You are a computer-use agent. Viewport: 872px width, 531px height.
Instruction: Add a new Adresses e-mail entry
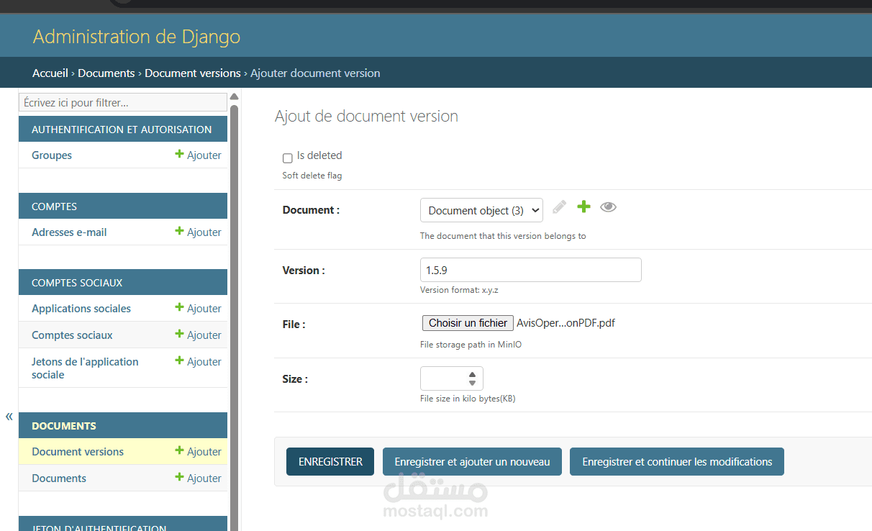199,232
